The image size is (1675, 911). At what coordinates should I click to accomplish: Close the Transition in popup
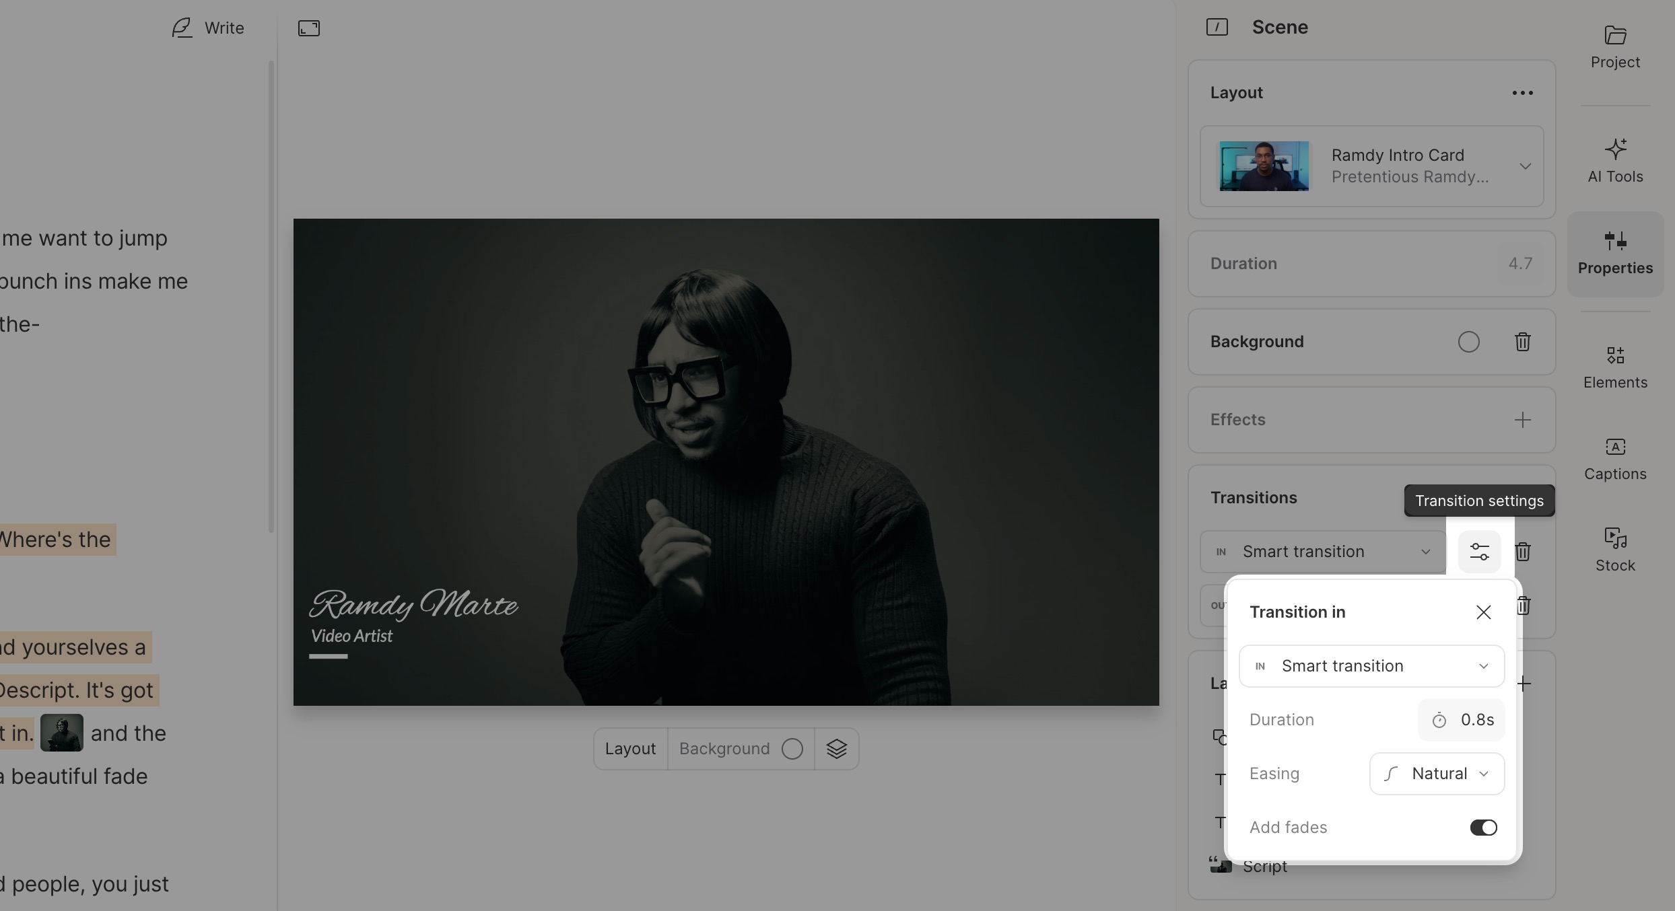1483,612
